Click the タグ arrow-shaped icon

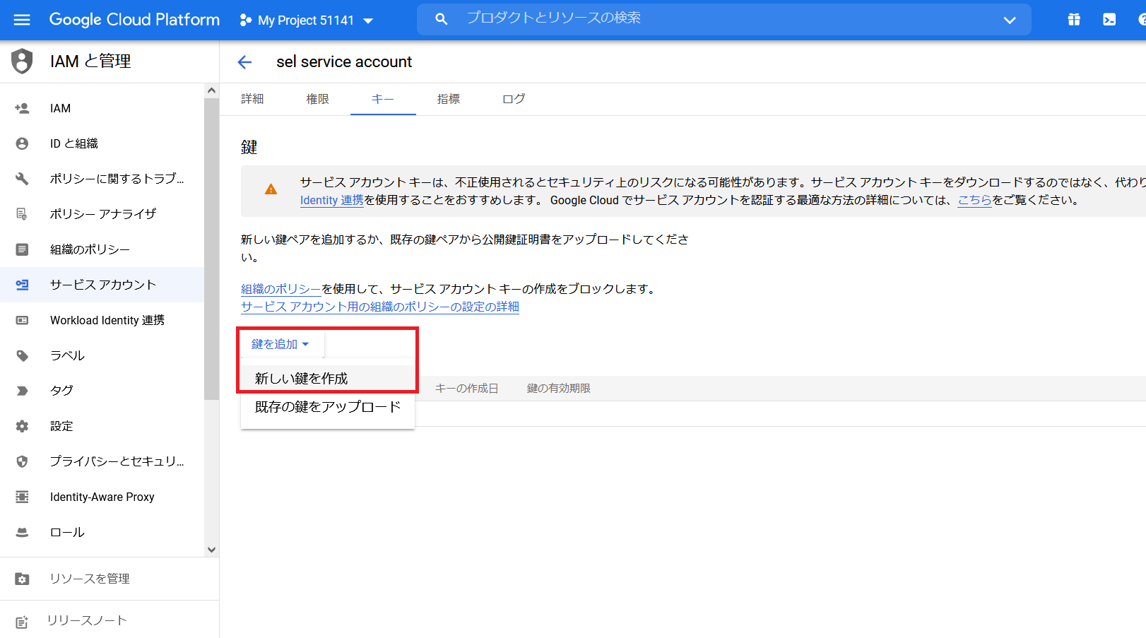pyautogui.click(x=22, y=391)
